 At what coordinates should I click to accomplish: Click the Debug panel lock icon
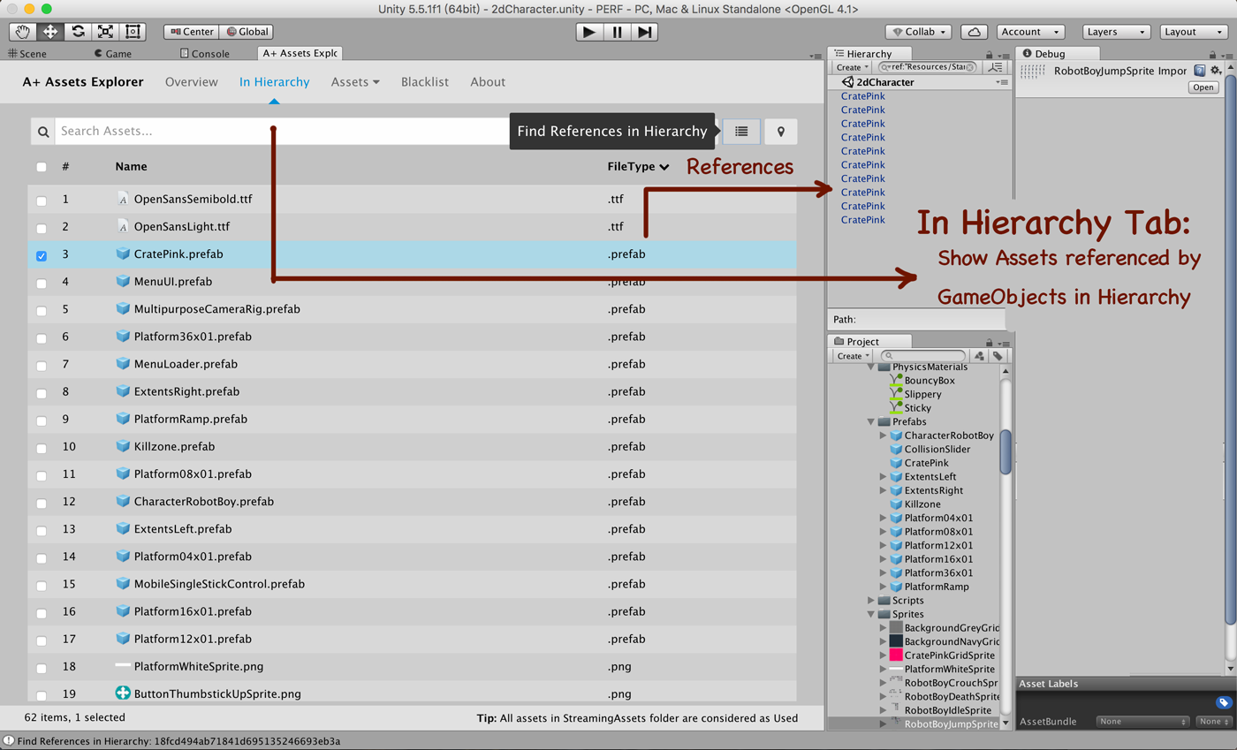click(x=1210, y=56)
